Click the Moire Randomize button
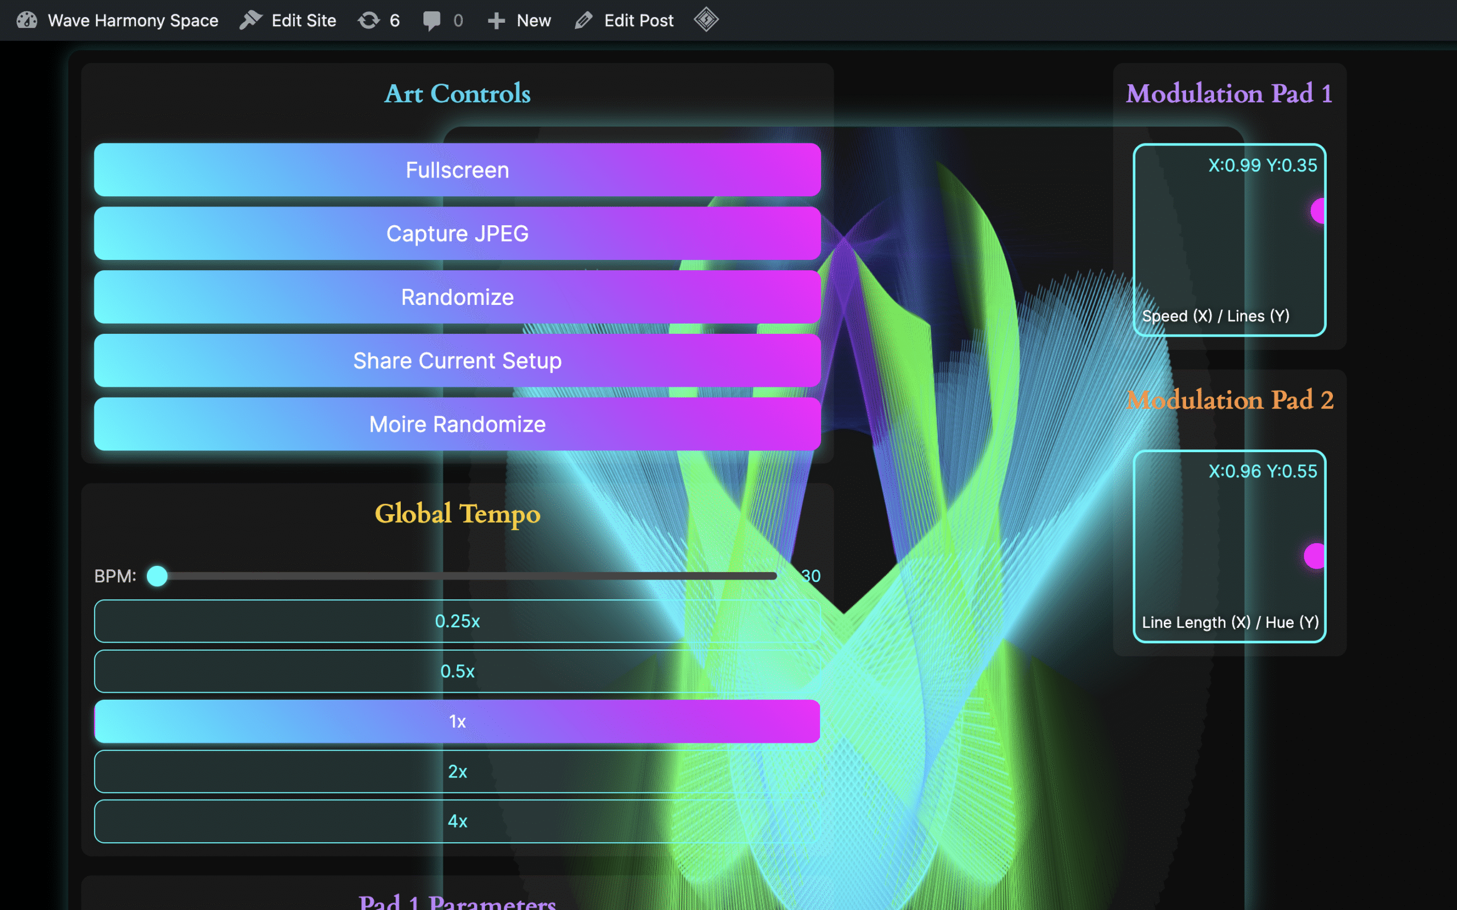Screen dimensions: 1457x910 pyautogui.click(x=457, y=424)
